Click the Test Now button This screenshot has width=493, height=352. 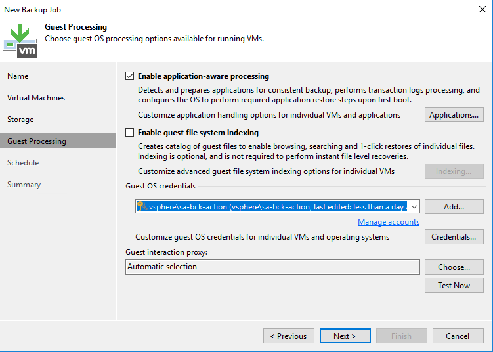click(x=454, y=285)
